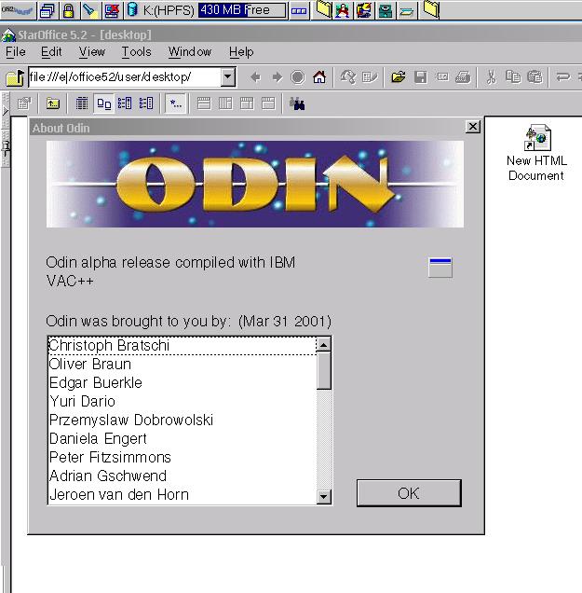This screenshot has width=582, height=593.
Task: Go back with the left arrow
Action: coord(256,77)
